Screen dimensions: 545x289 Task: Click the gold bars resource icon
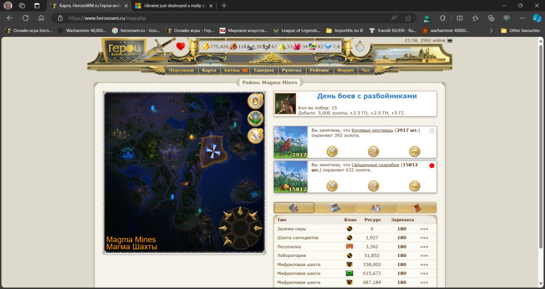206,47
